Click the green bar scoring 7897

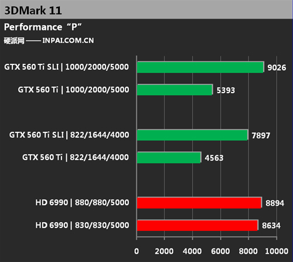click(193, 135)
